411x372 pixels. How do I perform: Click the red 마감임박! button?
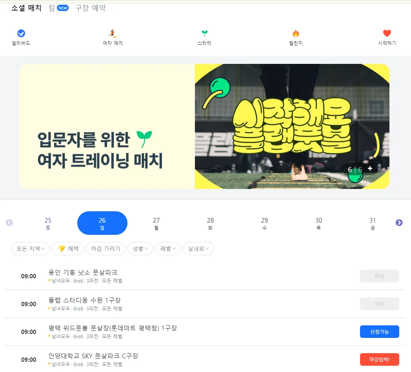pyautogui.click(x=380, y=359)
